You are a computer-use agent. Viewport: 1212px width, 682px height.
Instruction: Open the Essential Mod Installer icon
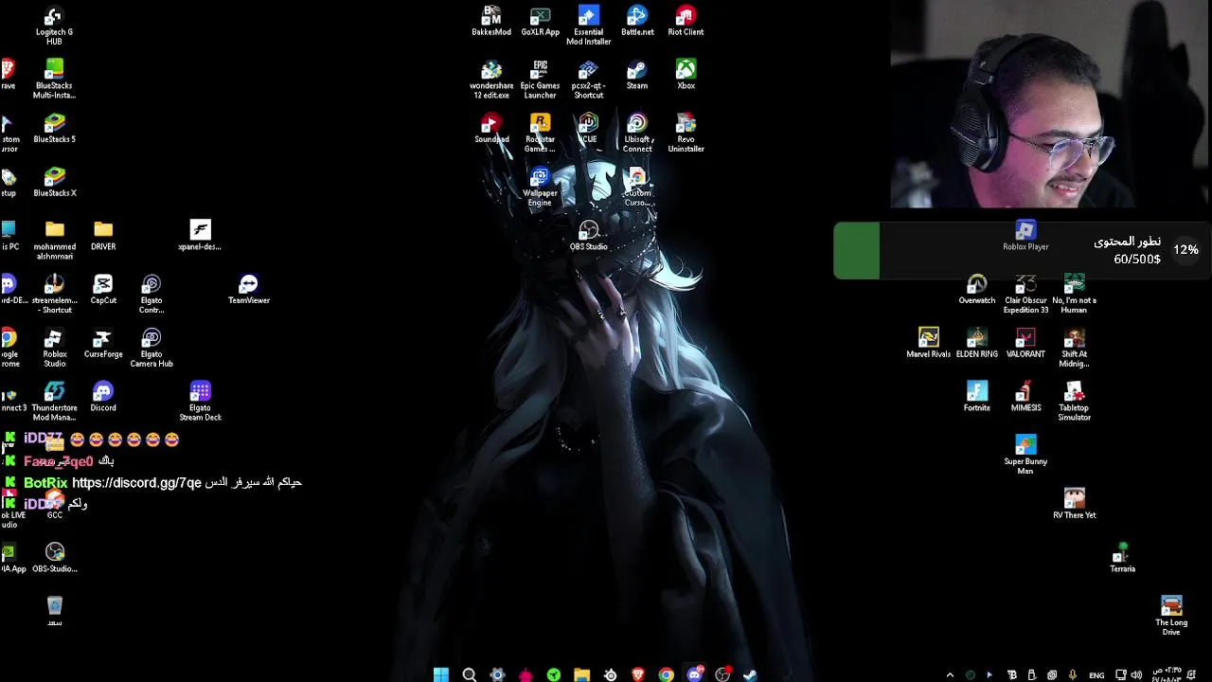pyautogui.click(x=588, y=26)
